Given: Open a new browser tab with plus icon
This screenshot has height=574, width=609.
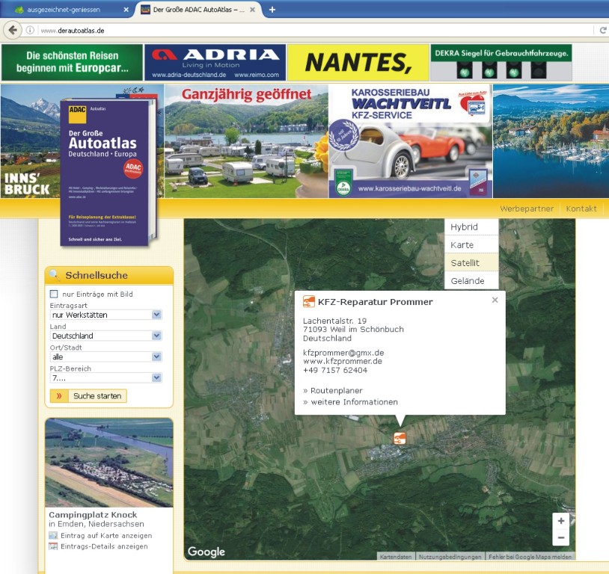Looking at the screenshot, I should click(272, 9).
